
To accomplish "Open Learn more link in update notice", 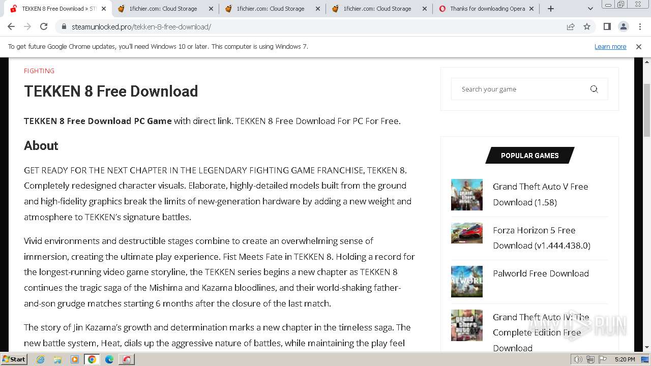I will (610, 46).
